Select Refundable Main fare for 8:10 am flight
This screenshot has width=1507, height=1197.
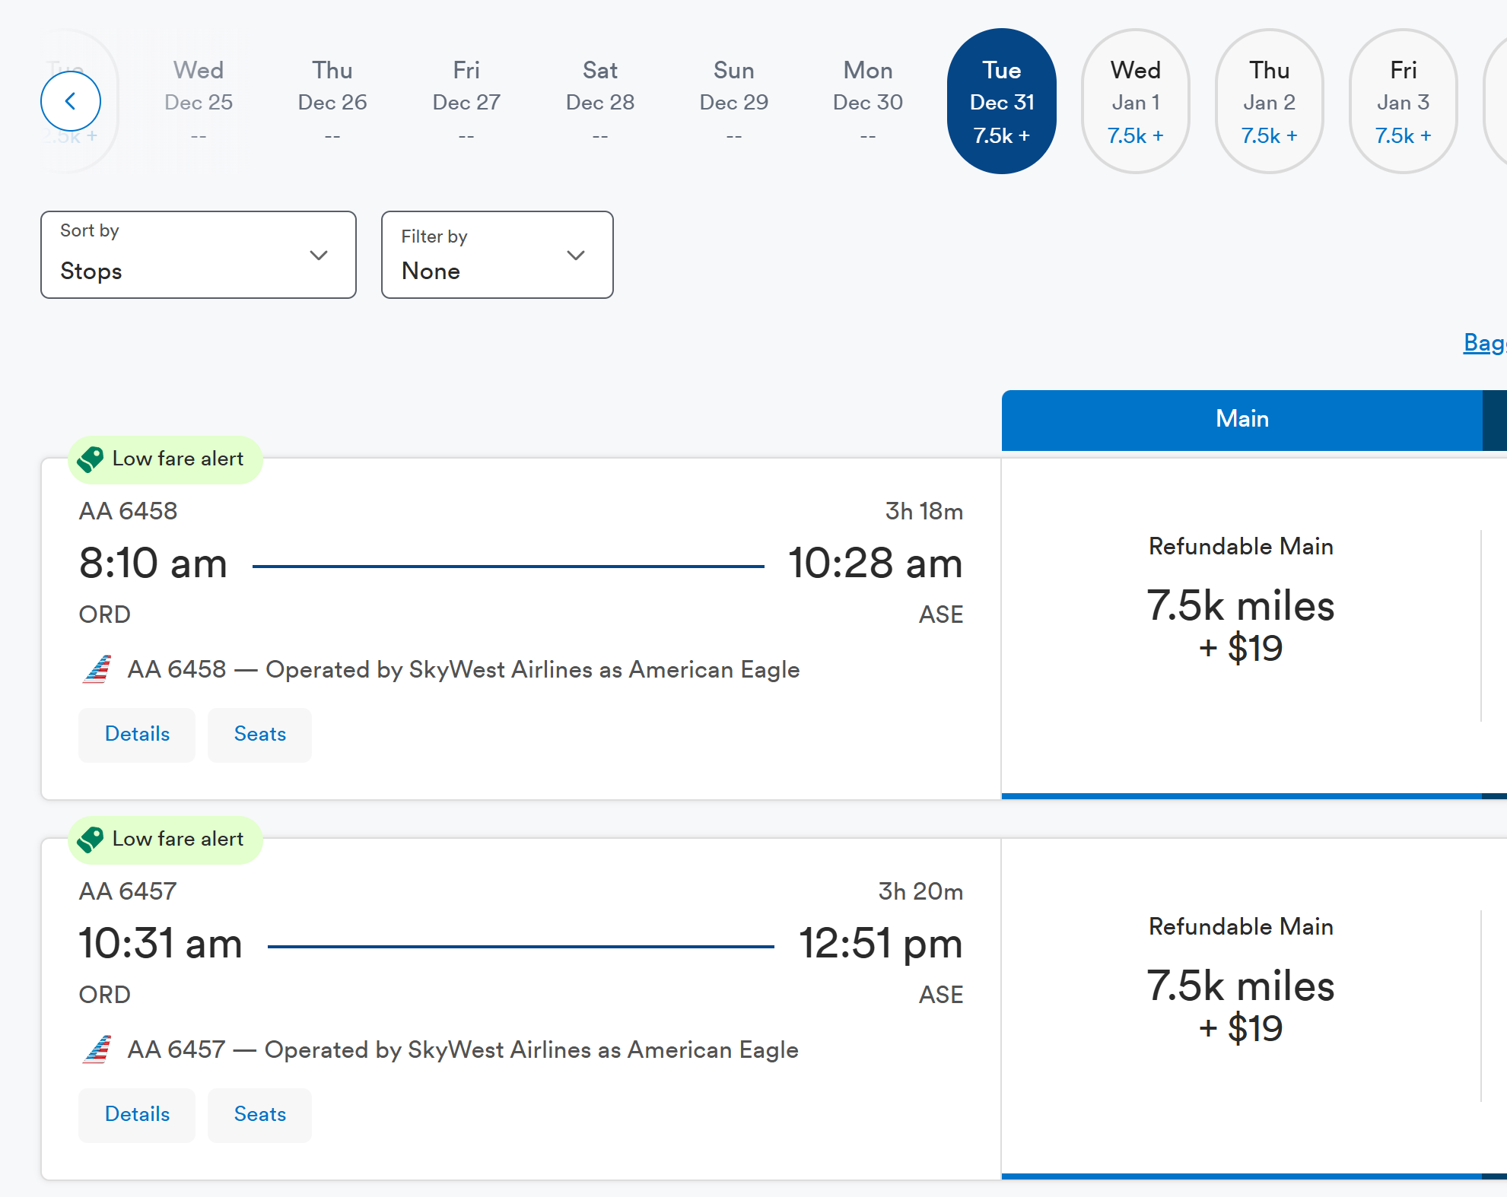click(x=1241, y=627)
